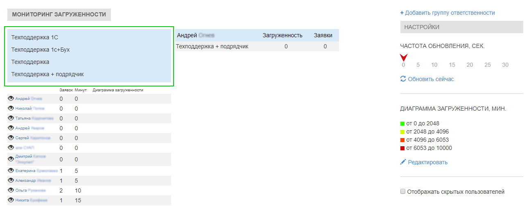Click the eye icon beside Ольга
Screen dimensions: 531x206
click(11, 190)
